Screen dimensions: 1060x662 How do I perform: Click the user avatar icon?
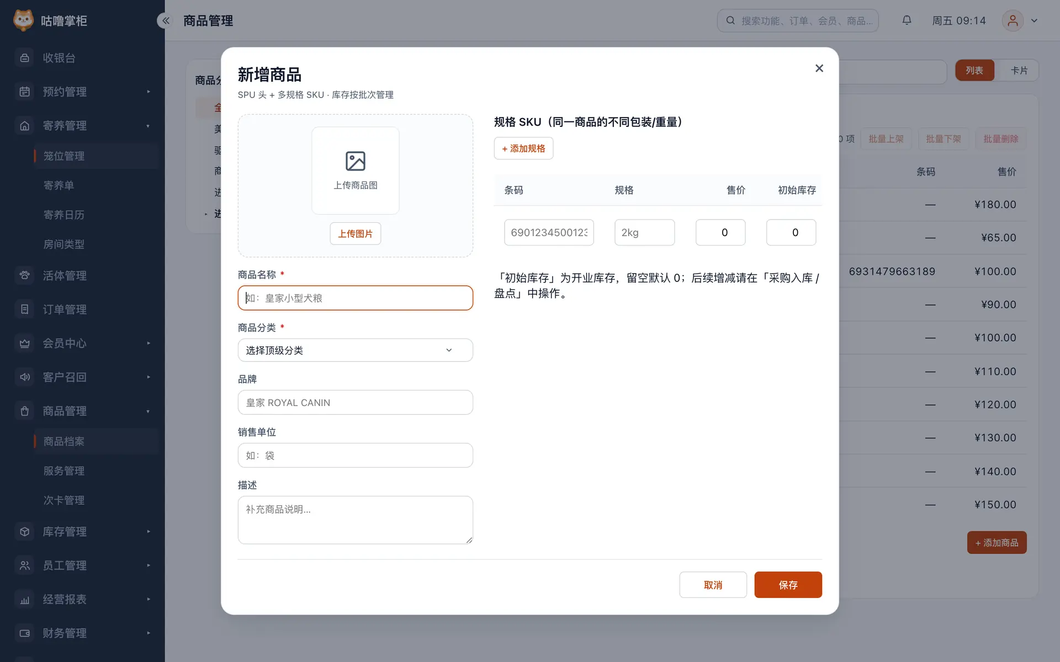click(1013, 20)
